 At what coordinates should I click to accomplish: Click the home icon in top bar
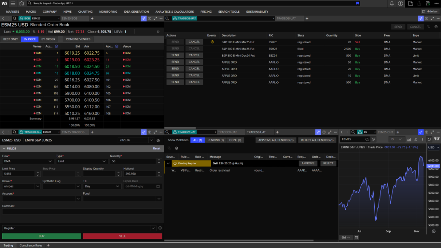[x=21, y=3]
